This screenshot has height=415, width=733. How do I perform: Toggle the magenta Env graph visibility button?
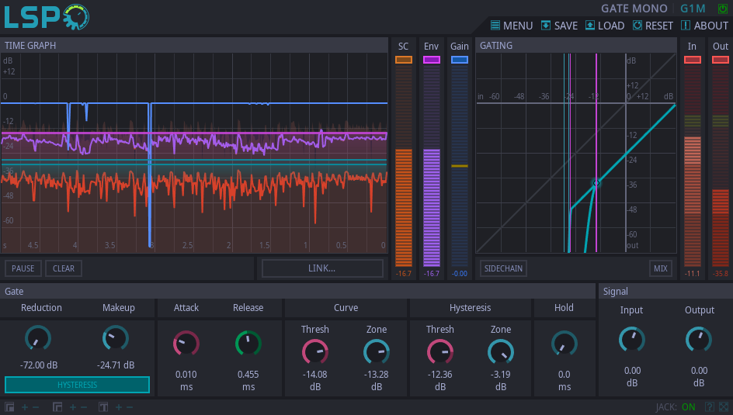432,60
